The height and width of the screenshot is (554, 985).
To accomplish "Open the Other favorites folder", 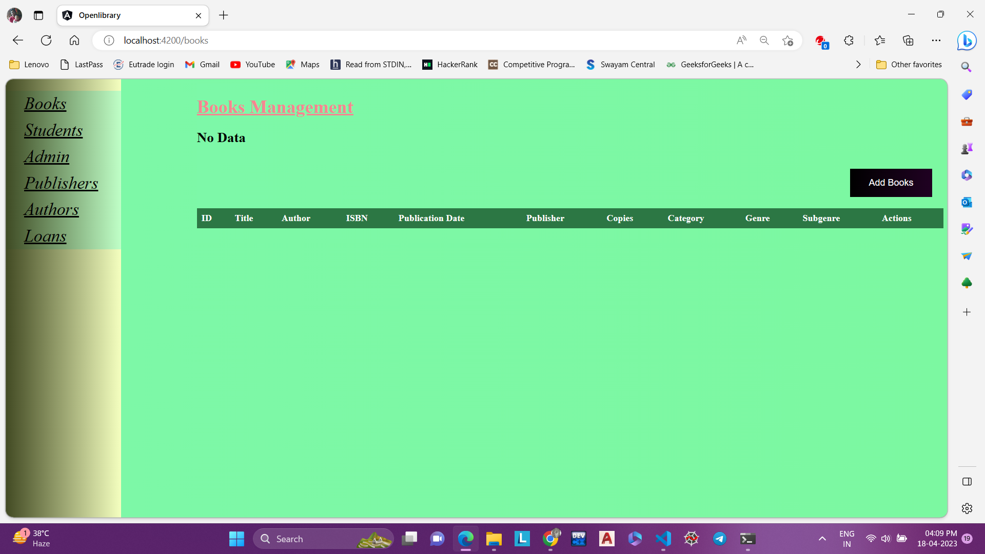I will [x=909, y=65].
